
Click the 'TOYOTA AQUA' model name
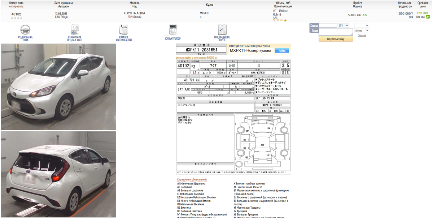tap(135, 13)
